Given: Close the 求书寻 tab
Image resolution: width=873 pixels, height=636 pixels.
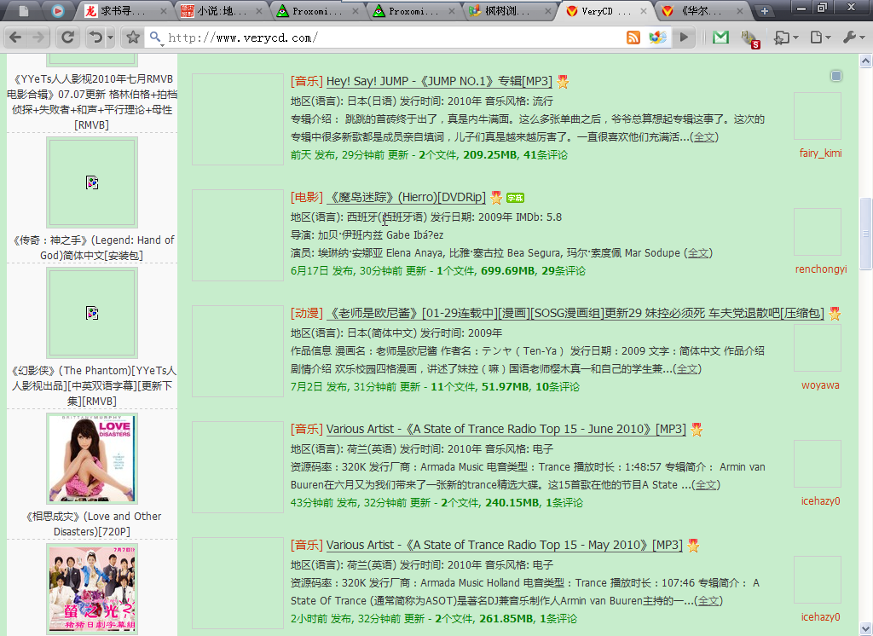Looking at the screenshot, I should [x=163, y=11].
